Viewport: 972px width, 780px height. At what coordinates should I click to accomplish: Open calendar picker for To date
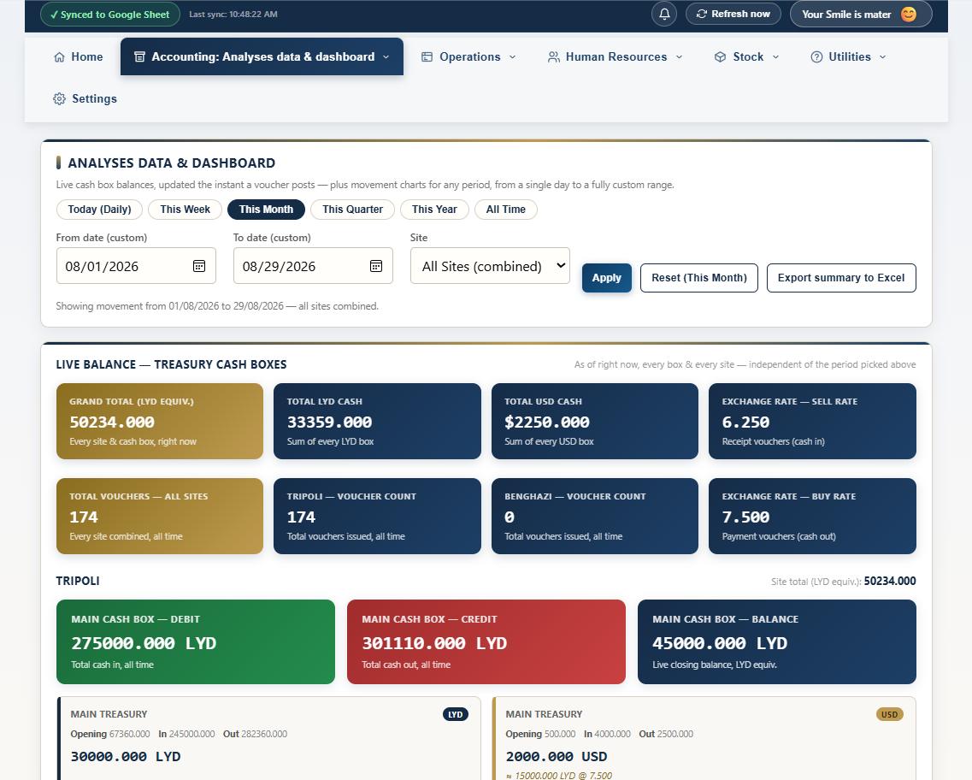375,266
